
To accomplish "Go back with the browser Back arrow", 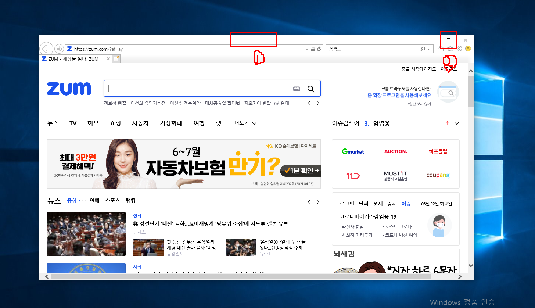I will [x=46, y=49].
